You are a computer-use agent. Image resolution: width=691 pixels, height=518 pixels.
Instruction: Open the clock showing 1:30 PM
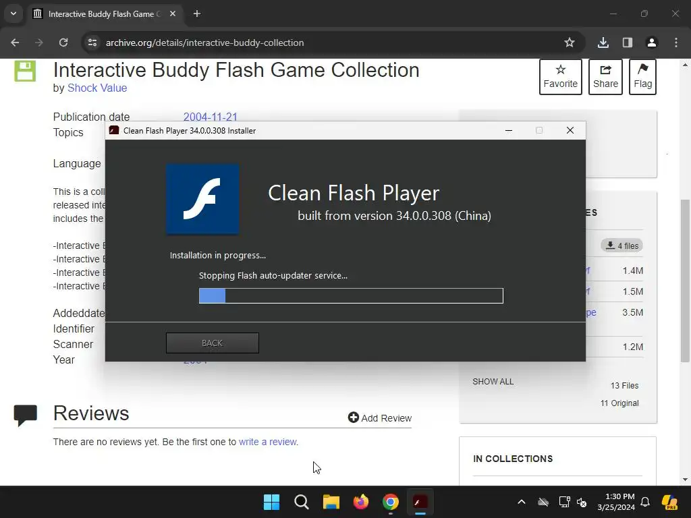[x=616, y=502]
